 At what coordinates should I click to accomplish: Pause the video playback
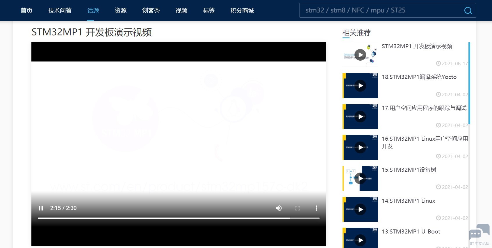point(41,208)
